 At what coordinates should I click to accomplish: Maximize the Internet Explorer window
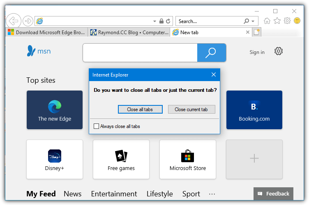(x=275, y=11)
